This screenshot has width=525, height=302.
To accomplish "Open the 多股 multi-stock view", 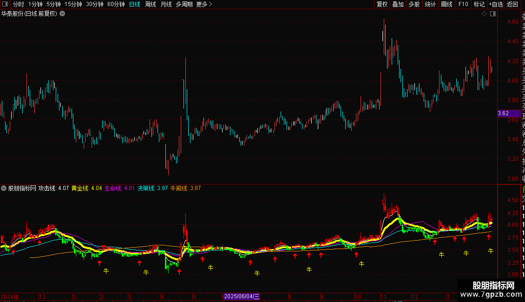I will tap(414, 4).
